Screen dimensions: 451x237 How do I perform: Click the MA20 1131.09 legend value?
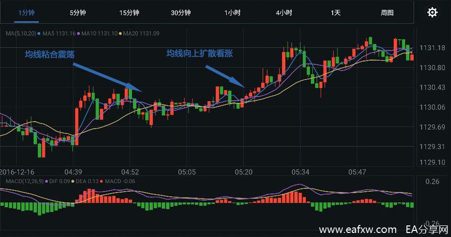[x=141, y=34]
